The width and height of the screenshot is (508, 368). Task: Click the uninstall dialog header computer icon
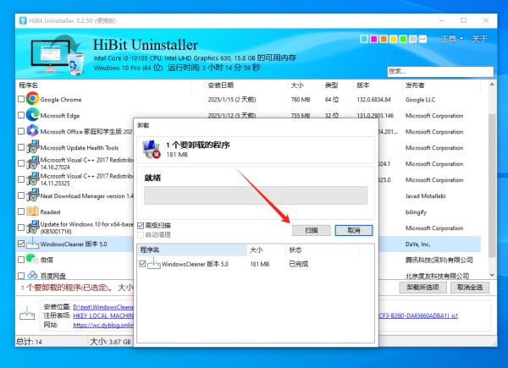coord(152,149)
